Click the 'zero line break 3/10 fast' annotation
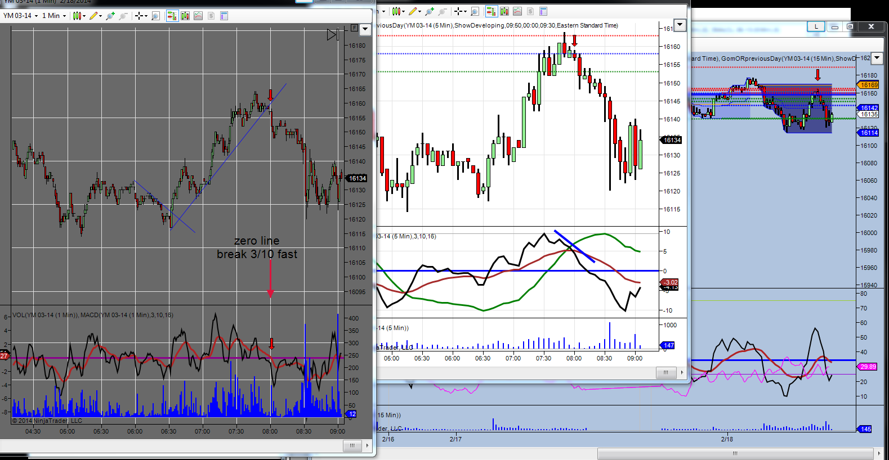Viewport: 889px width, 460px height. pos(257,247)
